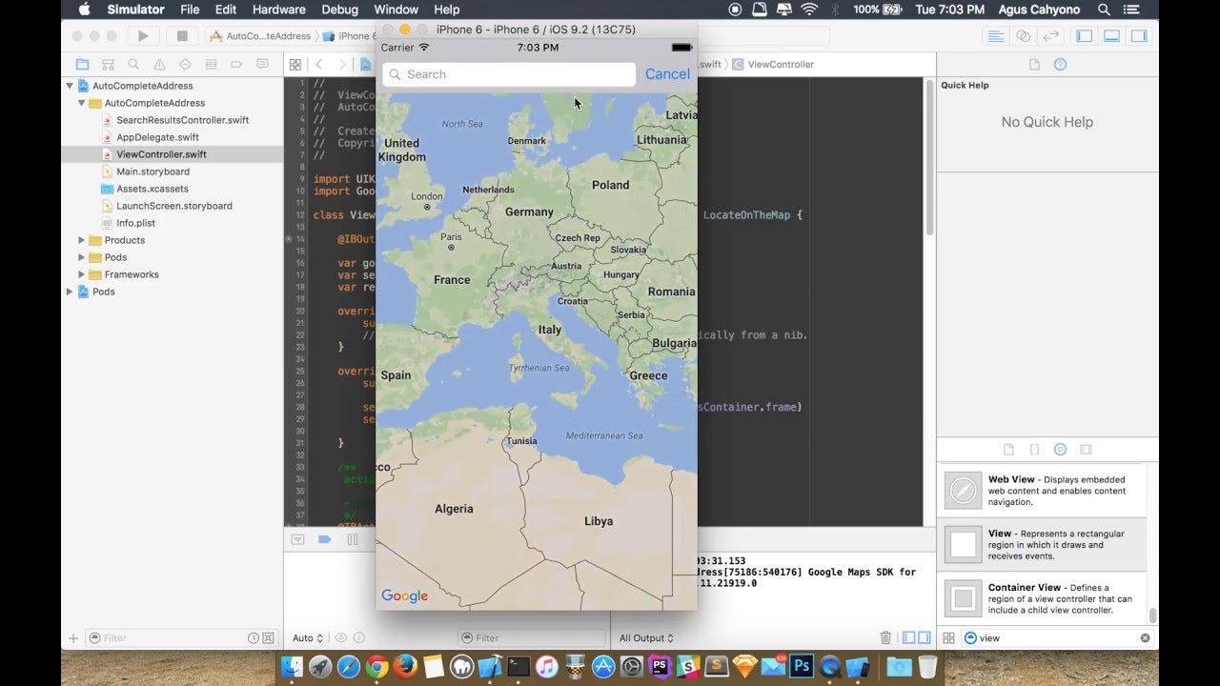Pause program execution in debug bar
This screenshot has width=1220, height=686.
tap(353, 539)
